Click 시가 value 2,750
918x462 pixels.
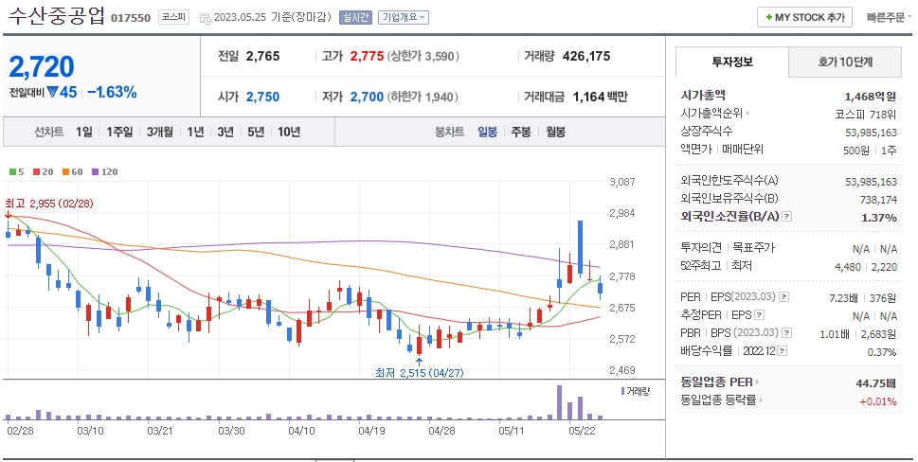point(262,97)
